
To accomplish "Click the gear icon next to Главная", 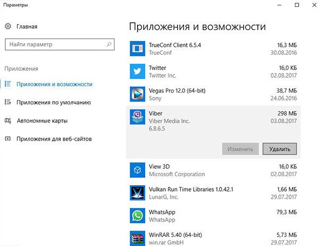I will coord(8,26).
